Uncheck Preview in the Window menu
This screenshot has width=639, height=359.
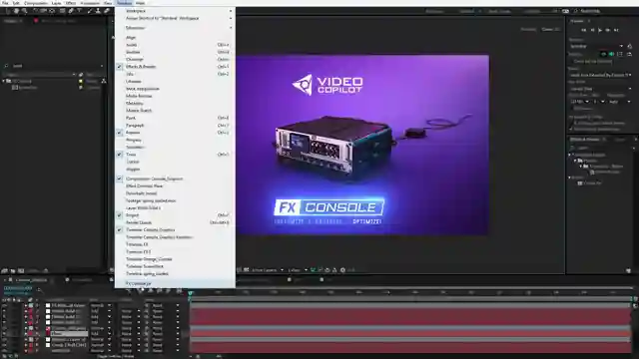[x=175, y=133]
